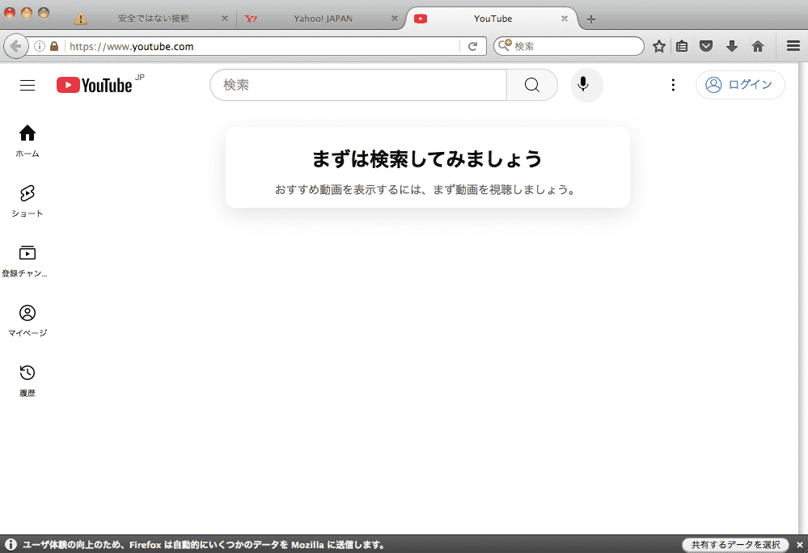Image resolution: width=808 pixels, height=553 pixels.
Task: Click 共有するデータを選択 button
Action: 735,544
